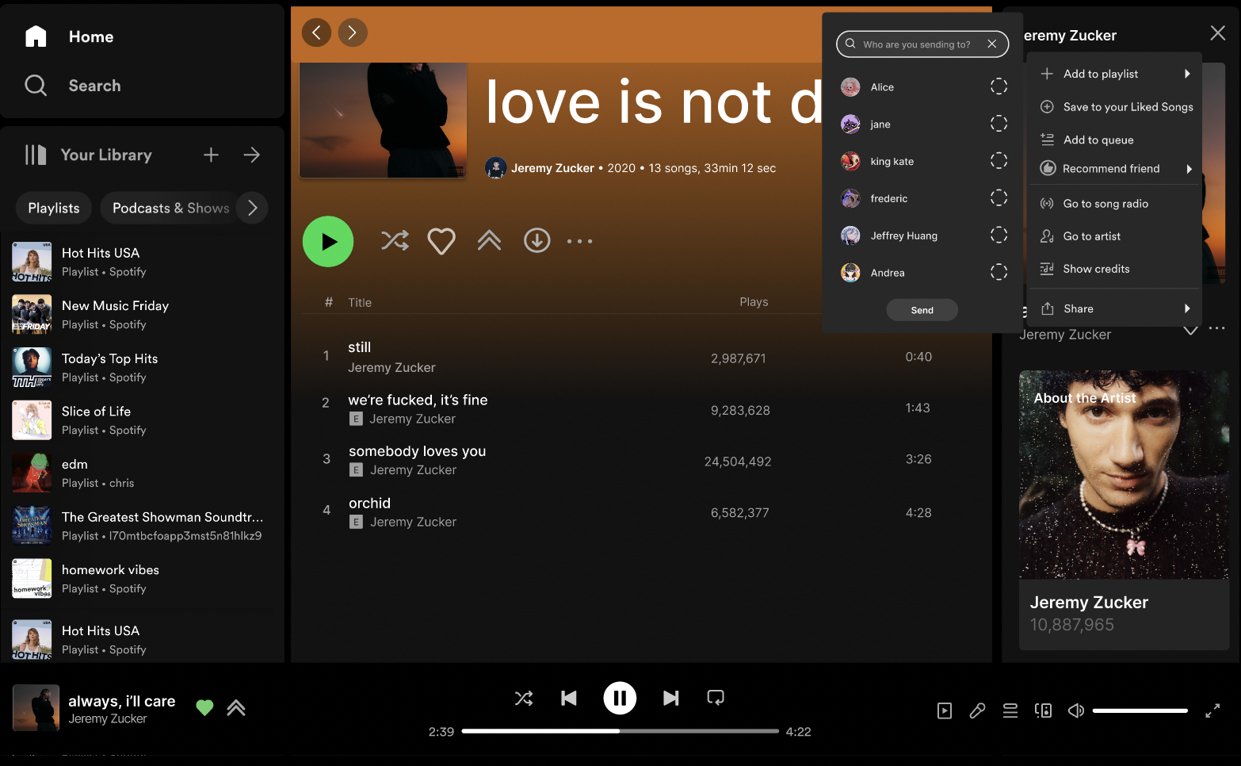
Task: Select the Playlists filter chip
Action: point(54,208)
